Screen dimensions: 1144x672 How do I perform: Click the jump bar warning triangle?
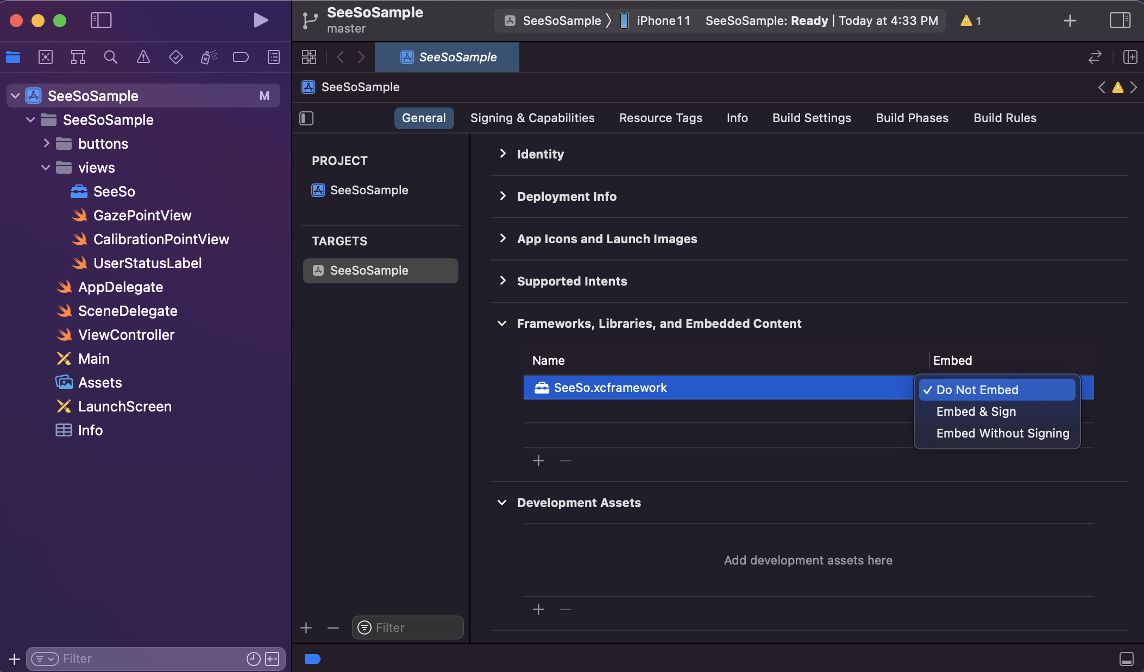1118,87
